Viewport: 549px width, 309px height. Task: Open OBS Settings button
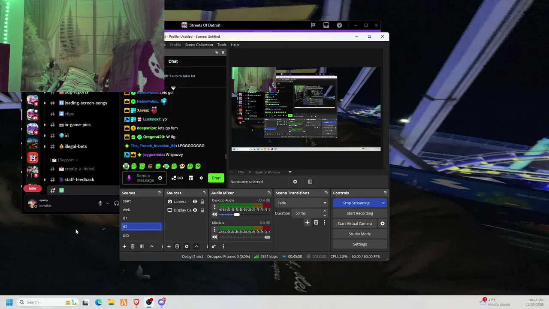pyautogui.click(x=360, y=244)
